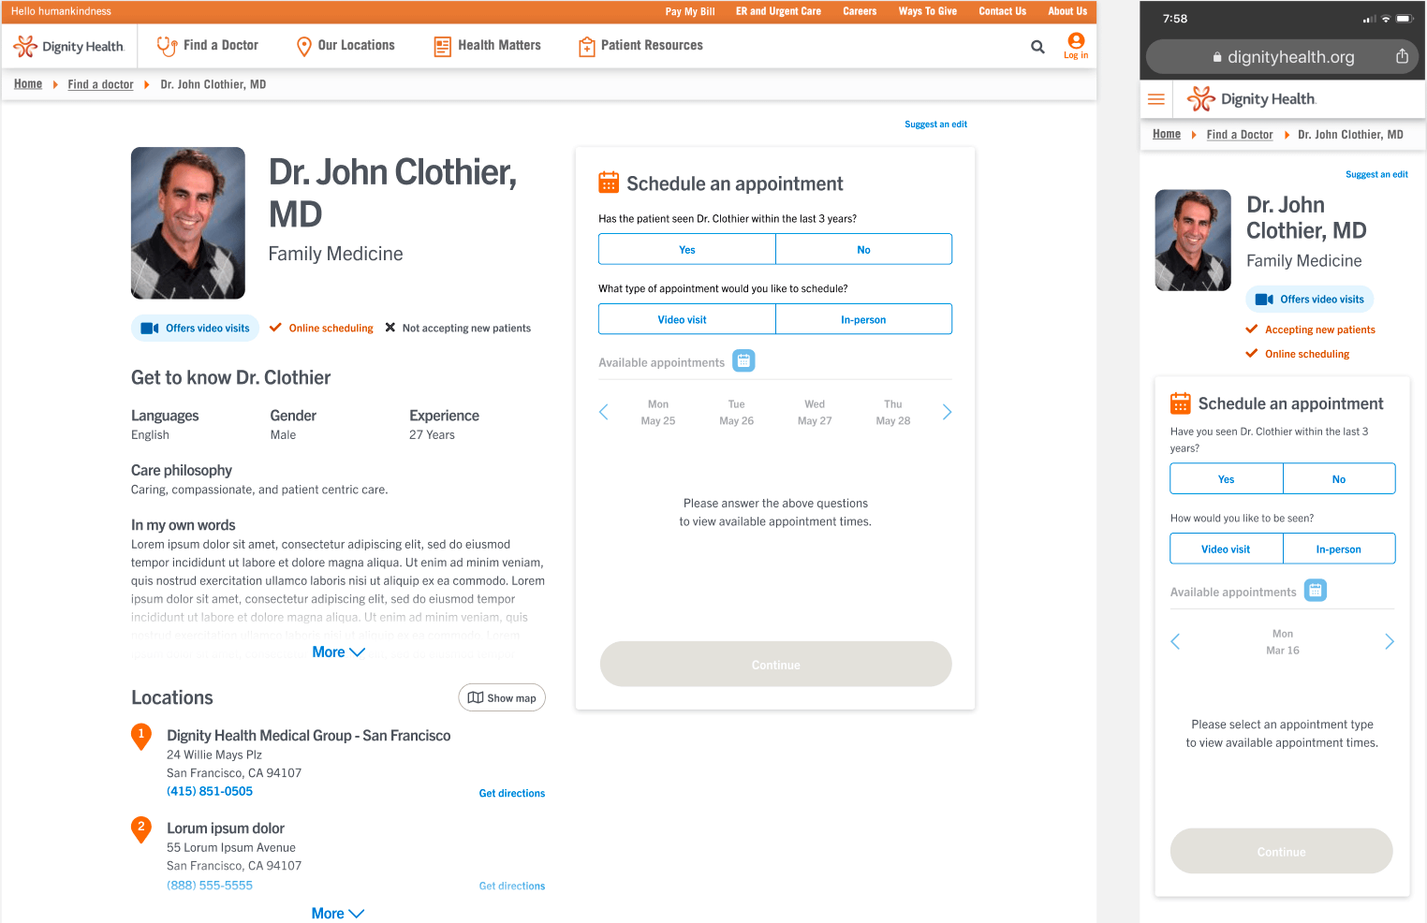Expand More below the Locations list
Image resolution: width=1427 pixels, height=923 pixels.
338,914
